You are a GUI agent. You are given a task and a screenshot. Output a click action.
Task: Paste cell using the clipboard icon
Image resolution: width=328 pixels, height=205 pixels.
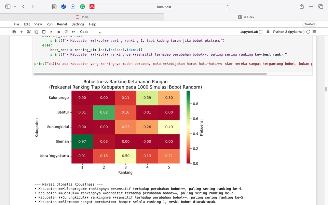(44, 32)
